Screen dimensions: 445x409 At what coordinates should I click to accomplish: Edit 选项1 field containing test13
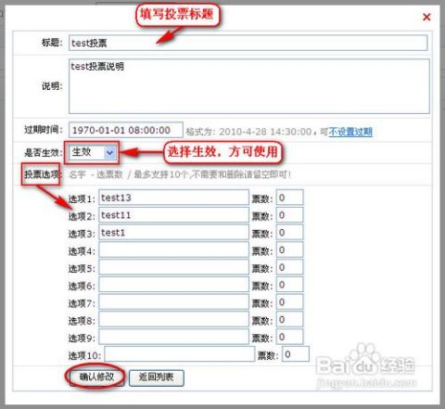pos(173,198)
